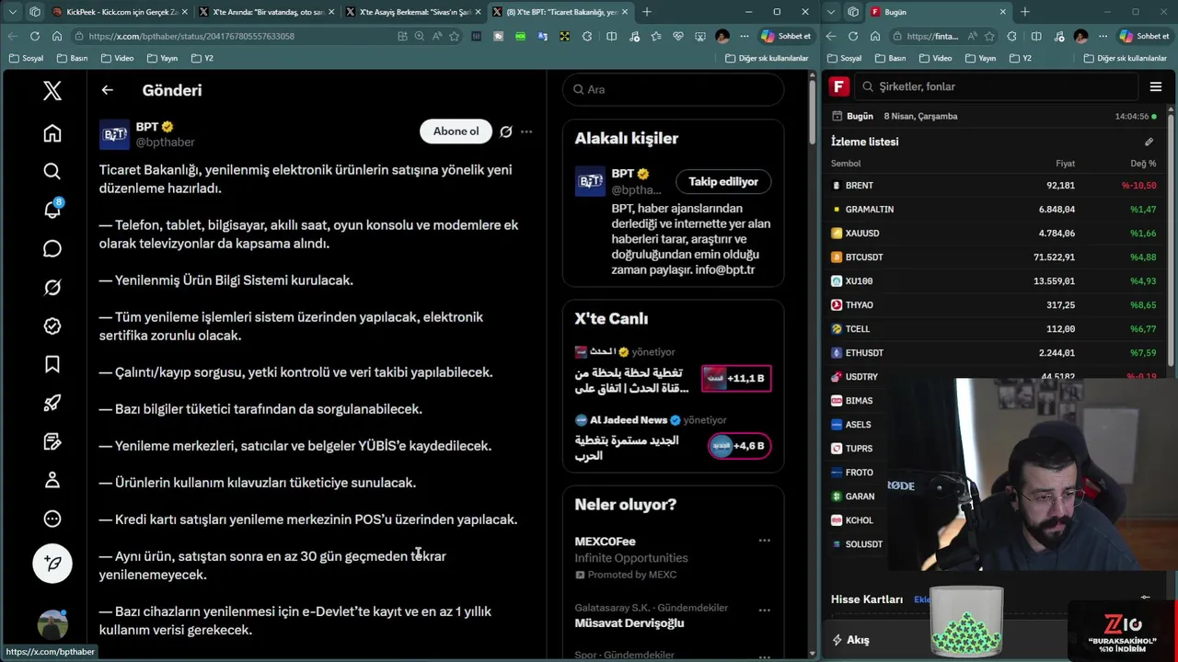
Task: Click the red F logo in finance window
Action: (838, 86)
